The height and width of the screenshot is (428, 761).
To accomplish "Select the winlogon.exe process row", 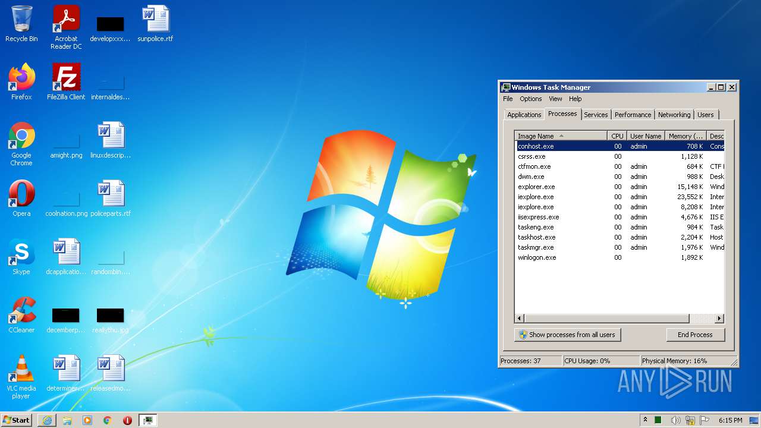I will pyautogui.click(x=620, y=257).
